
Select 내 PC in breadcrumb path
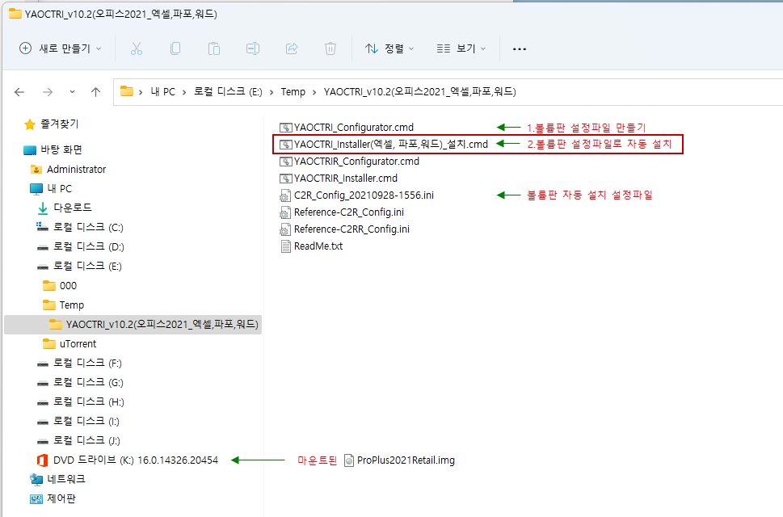click(x=162, y=92)
